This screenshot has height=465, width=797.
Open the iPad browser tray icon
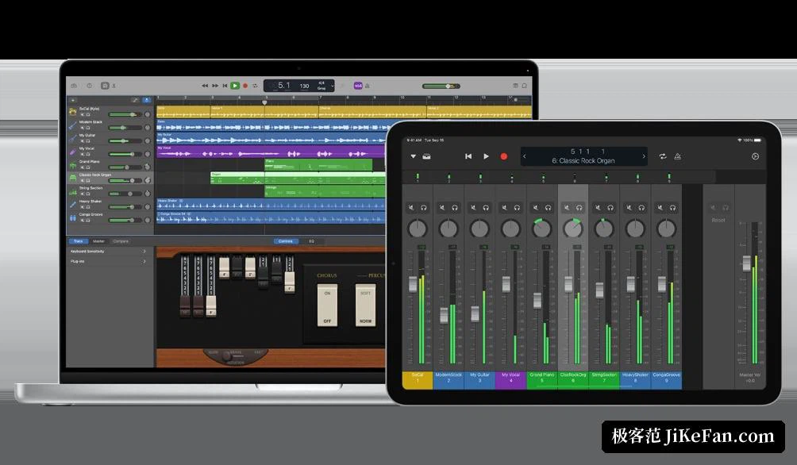[x=427, y=156]
